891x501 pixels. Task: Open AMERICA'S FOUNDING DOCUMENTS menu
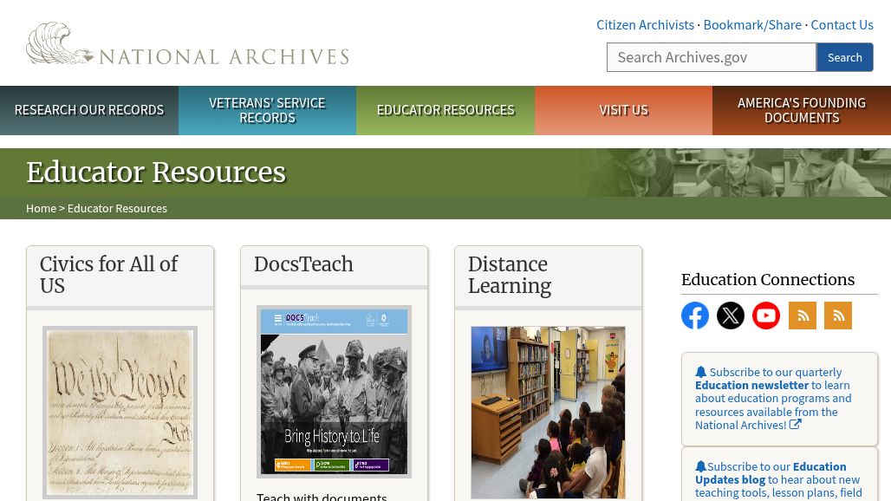coord(801,110)
